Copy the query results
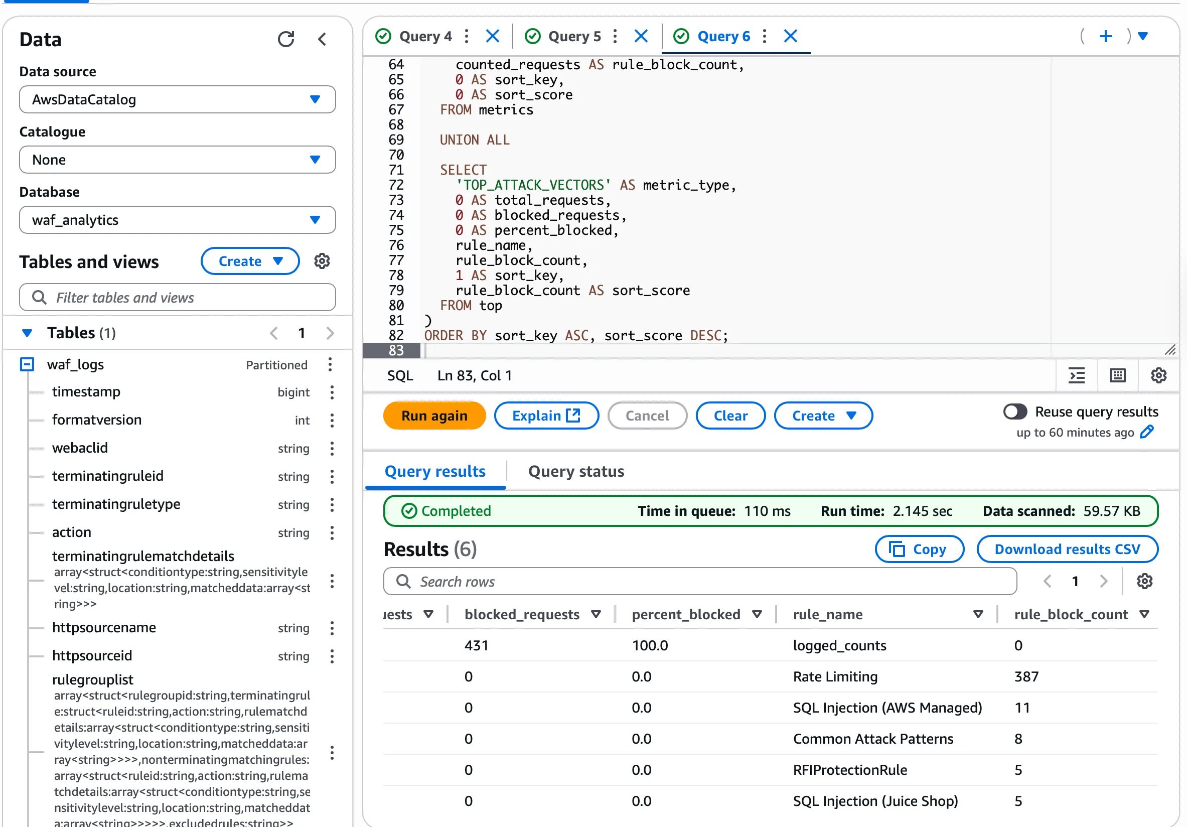The height and width of the screenshot is (827, 1187). point(919,549)
